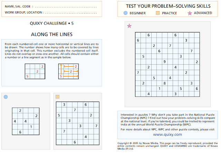
Task: Click the 8 cell in the advanced grid
Action: pyautogui.click(x=165, y=83)
